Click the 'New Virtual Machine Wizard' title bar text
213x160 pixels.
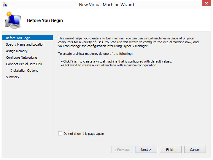(106, 5)
